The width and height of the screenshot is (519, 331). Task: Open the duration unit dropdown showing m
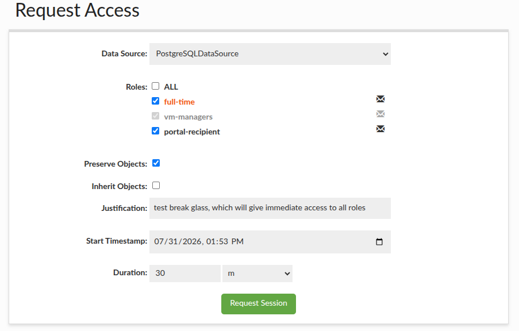click(257, 274)
